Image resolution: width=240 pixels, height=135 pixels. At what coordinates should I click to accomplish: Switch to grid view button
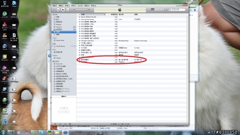pyautogui.click(x=159, y=10)
